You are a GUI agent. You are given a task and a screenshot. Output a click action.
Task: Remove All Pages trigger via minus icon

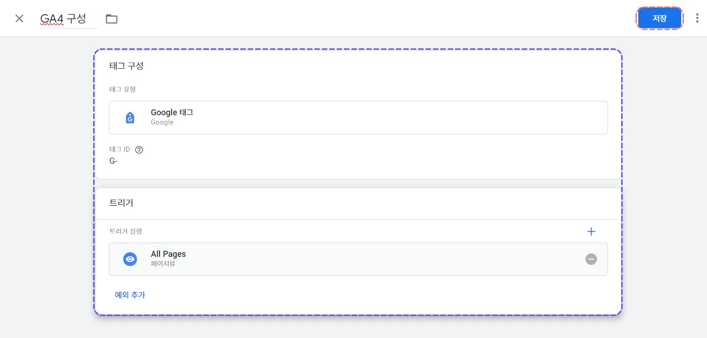point(591,259)
